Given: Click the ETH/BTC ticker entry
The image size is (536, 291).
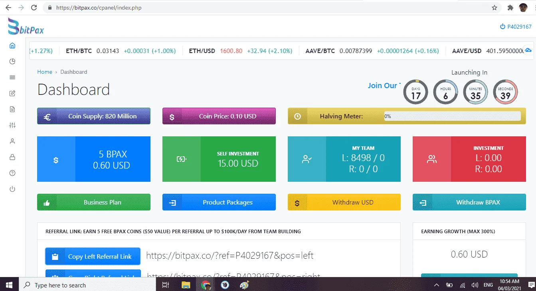Looking at the screenshot, I should pos(121,51).
